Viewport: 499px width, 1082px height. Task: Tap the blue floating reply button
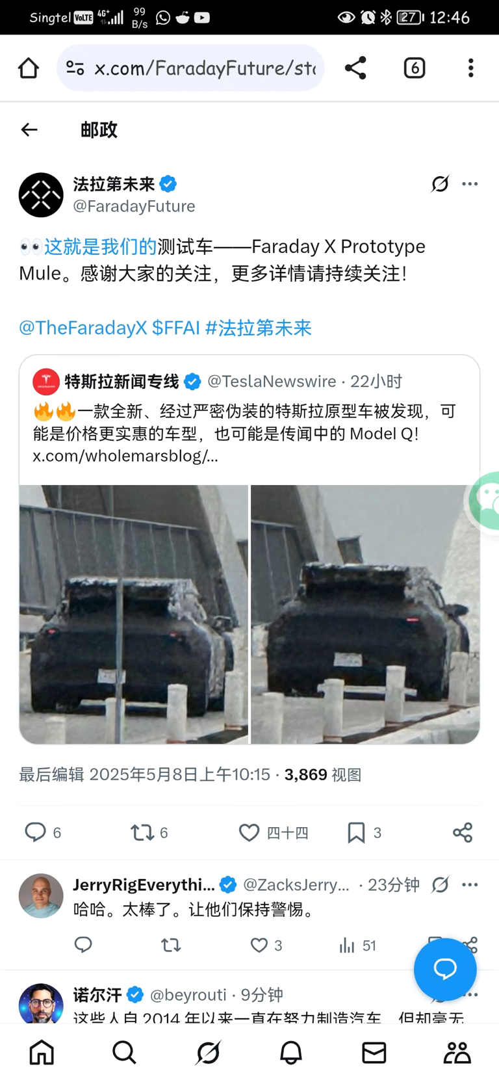tap(445, 969)
